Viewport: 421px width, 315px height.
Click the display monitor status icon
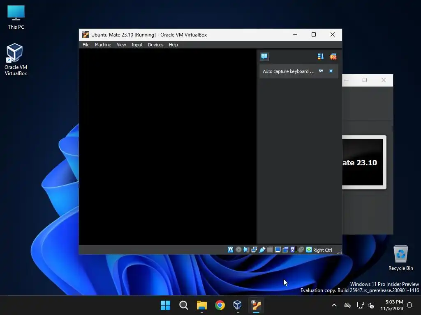278,250
